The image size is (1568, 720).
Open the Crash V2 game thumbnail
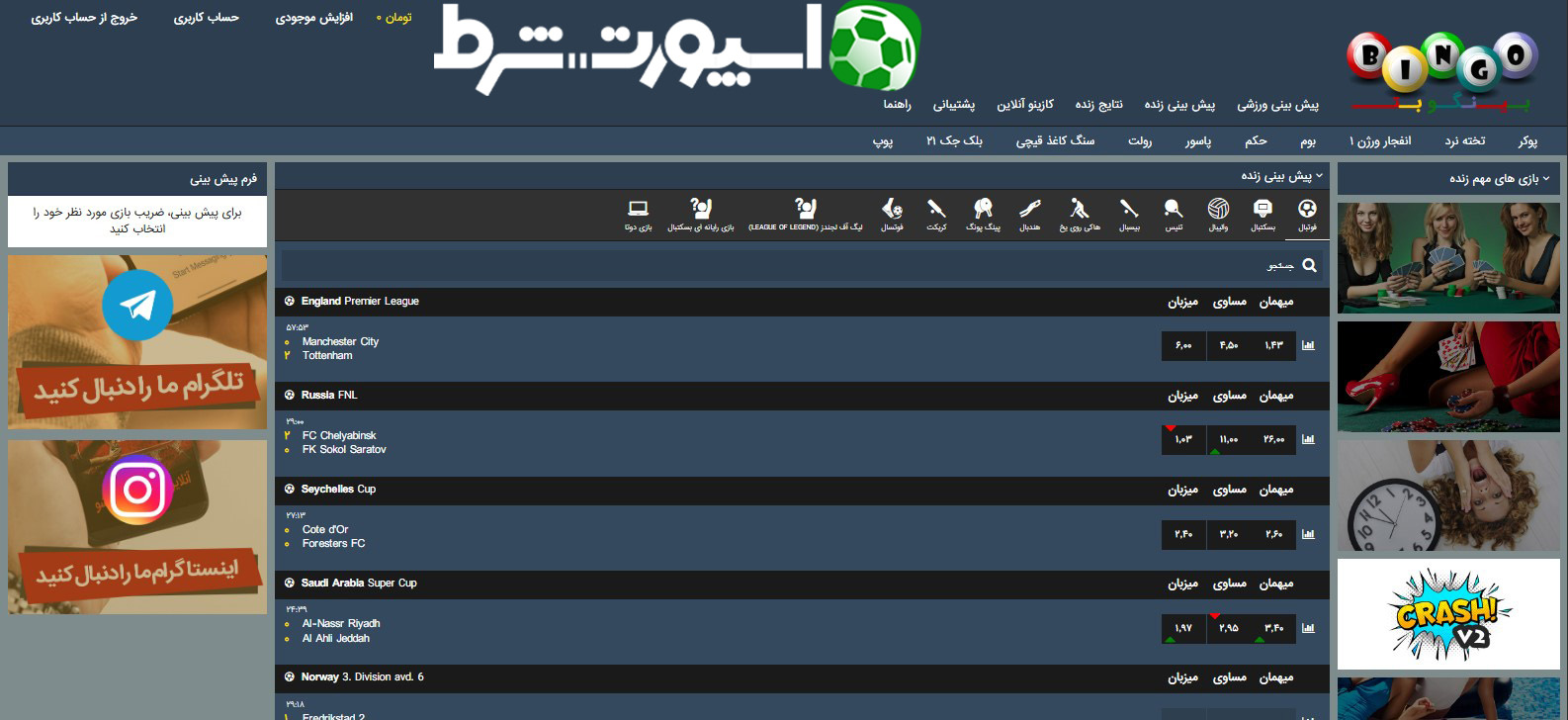pos(1448,614)
